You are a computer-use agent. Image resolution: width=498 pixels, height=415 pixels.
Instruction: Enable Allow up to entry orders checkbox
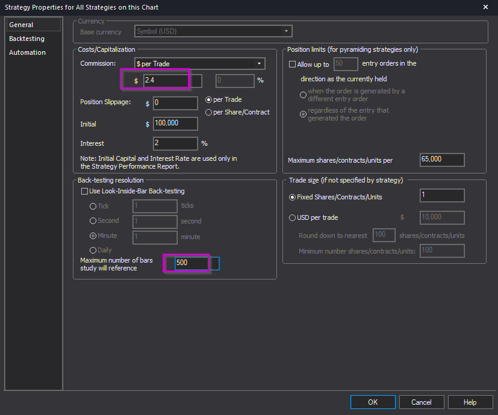click(x=293, y=64)
